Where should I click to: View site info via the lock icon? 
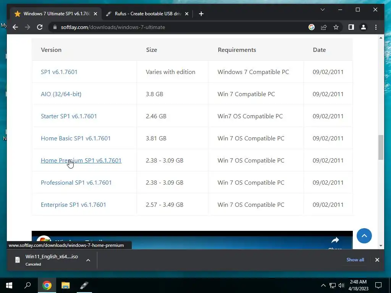pos(55,27)
